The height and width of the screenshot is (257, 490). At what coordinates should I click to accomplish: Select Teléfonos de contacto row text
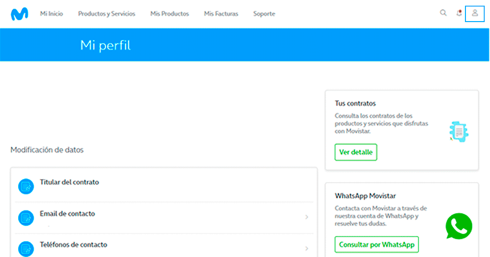click(x=74, y=245)
